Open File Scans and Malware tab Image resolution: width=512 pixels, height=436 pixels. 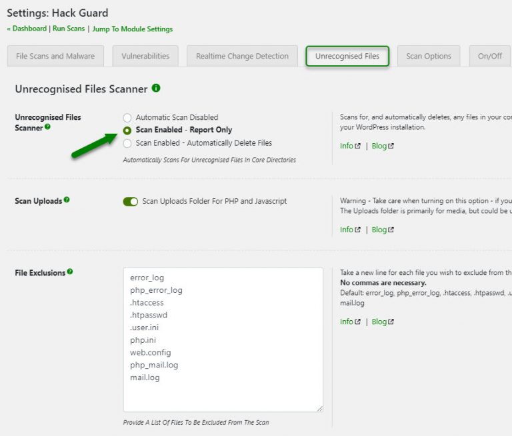[55, 56]
